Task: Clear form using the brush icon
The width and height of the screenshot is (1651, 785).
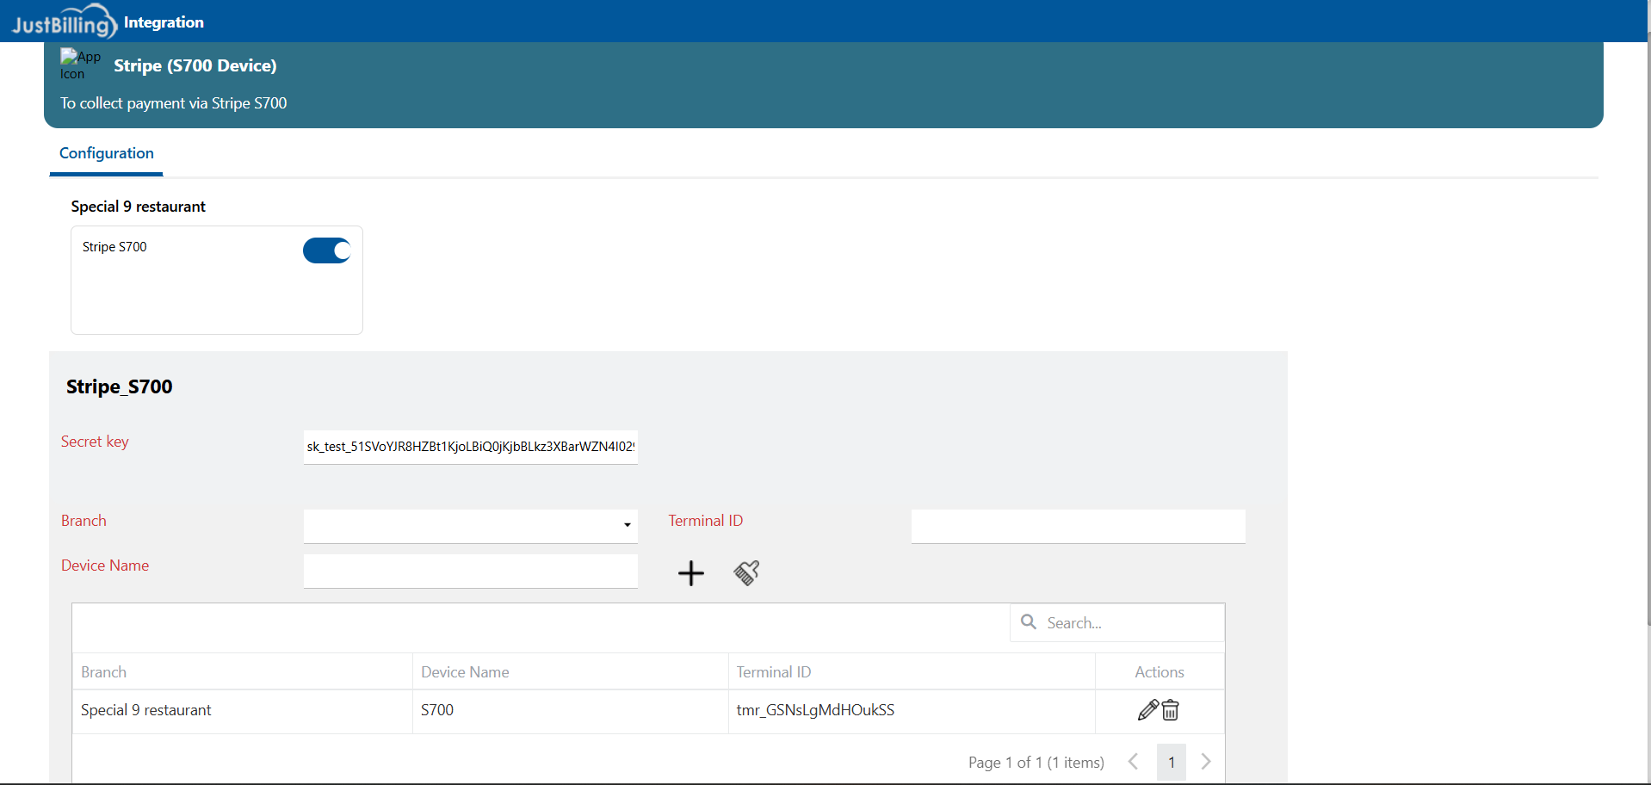Action: 746,573
